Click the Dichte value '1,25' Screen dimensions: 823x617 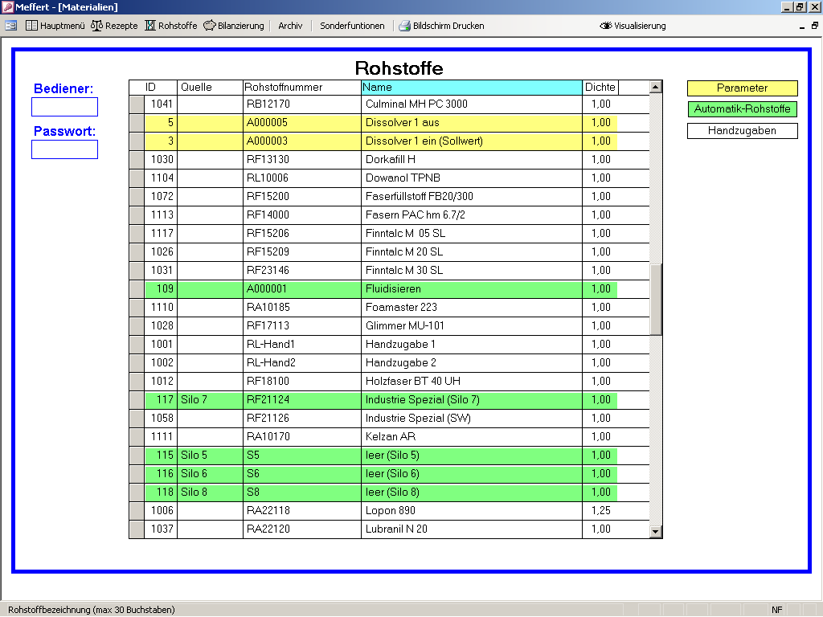click(600, 510)
